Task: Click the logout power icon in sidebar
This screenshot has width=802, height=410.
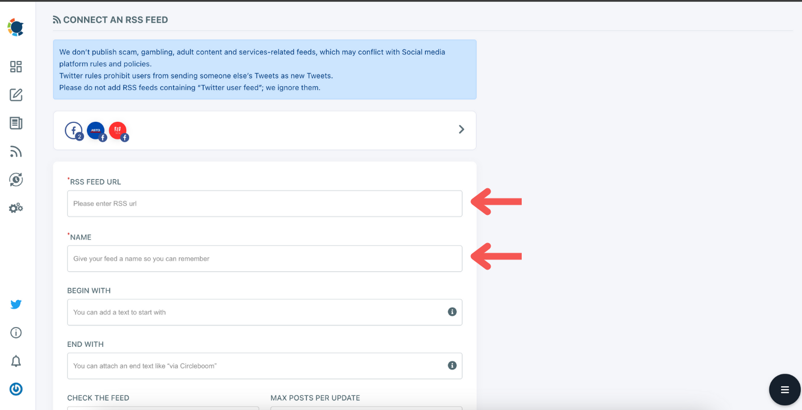Action: click(16, 389)
